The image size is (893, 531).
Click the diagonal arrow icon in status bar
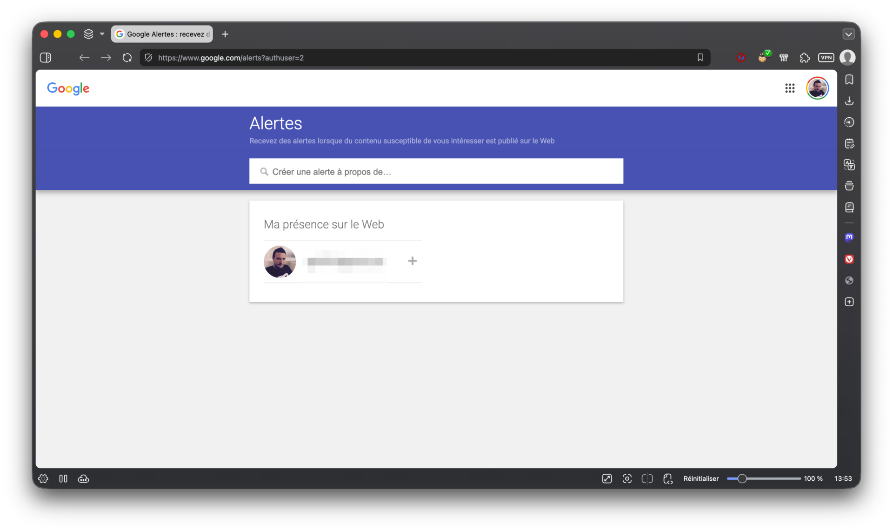[x=607, y=479]
